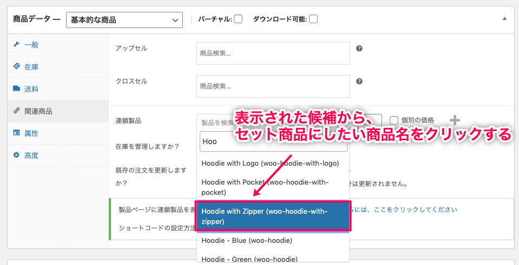Open the 属性 tab

coord(58,133)
